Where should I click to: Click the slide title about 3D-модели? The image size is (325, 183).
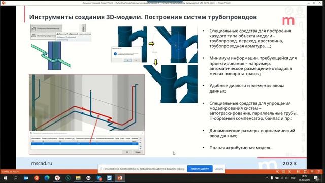coord(143,17)
